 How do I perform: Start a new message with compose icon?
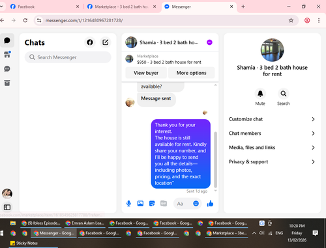pyautogui.click(x=106, y=42)
